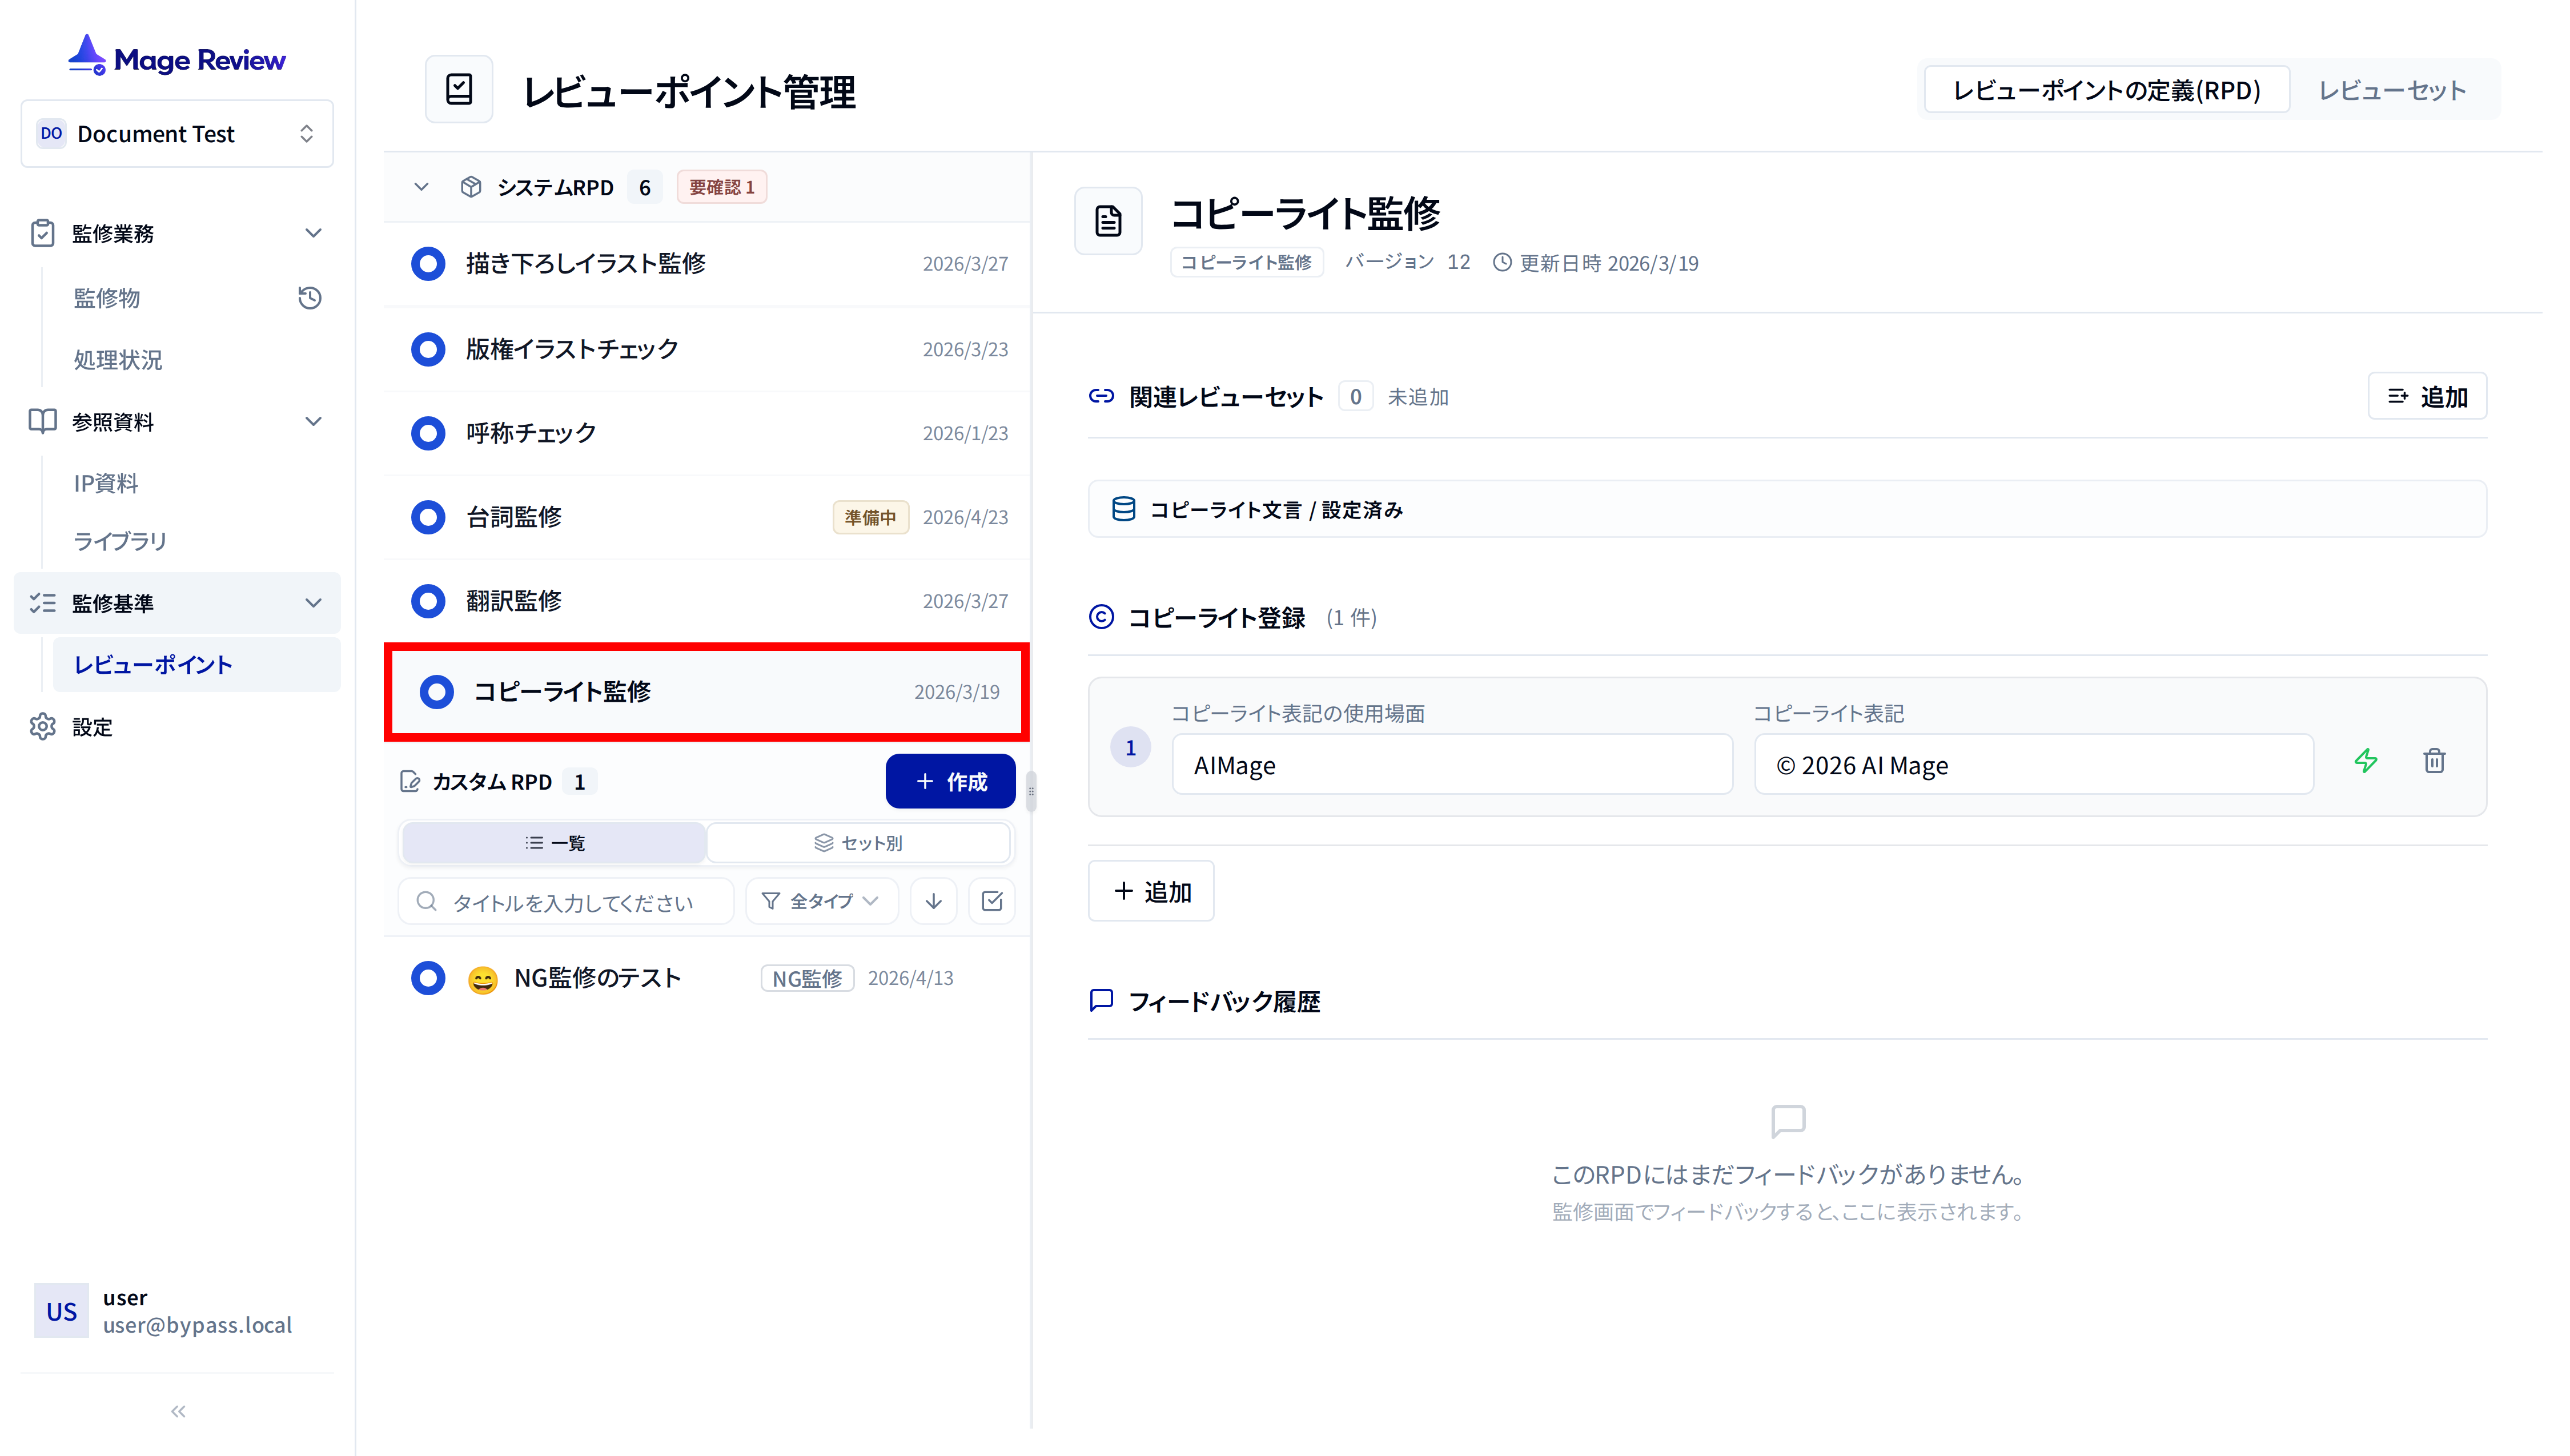Click the smiley emoji on NG監修のテスト
The width and height of the screenshot is (2570, 1456).
[483, 979]
